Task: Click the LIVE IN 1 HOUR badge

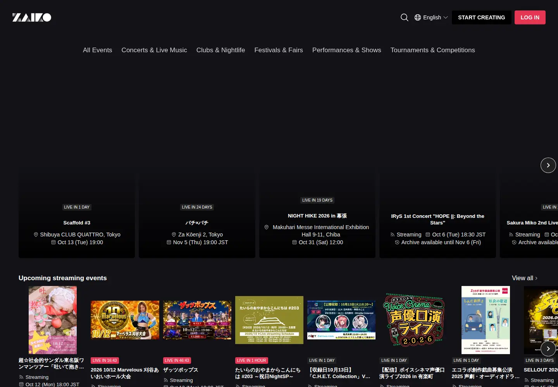Action: [251, 360]
